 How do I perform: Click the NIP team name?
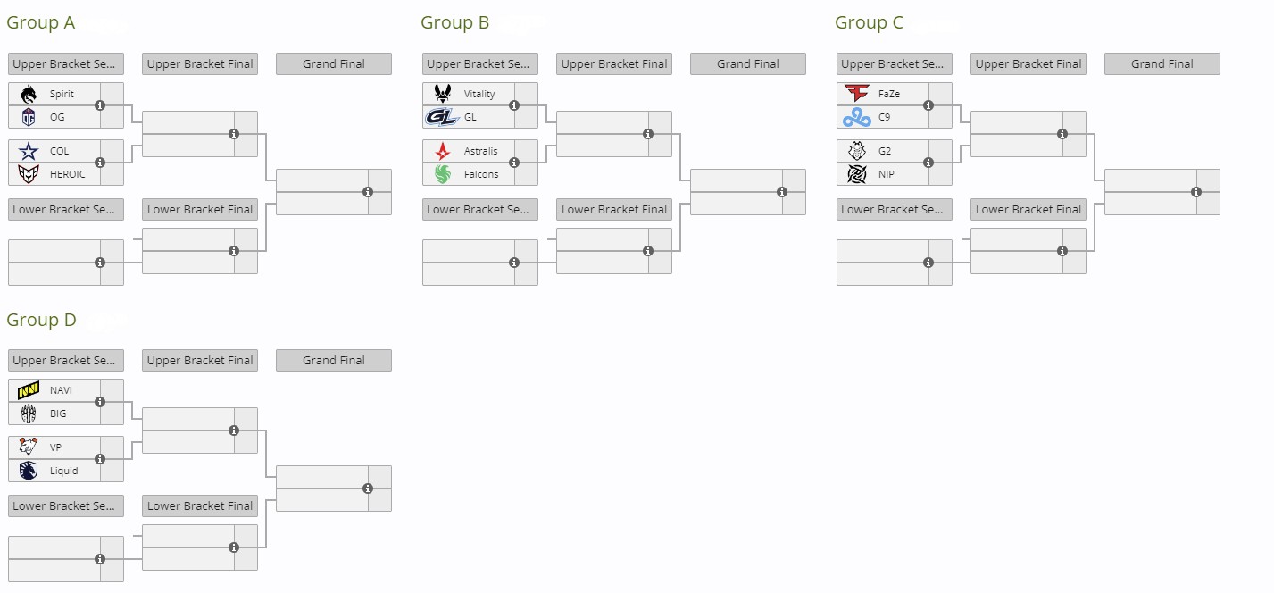click(886, 174)
